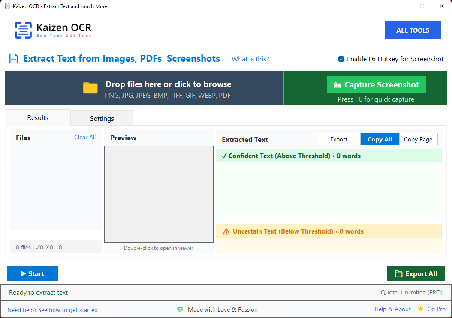Click the warning triangle Uncertain Text icon
The width and height of the screenshot is (452, 318).
coord(226,232)
